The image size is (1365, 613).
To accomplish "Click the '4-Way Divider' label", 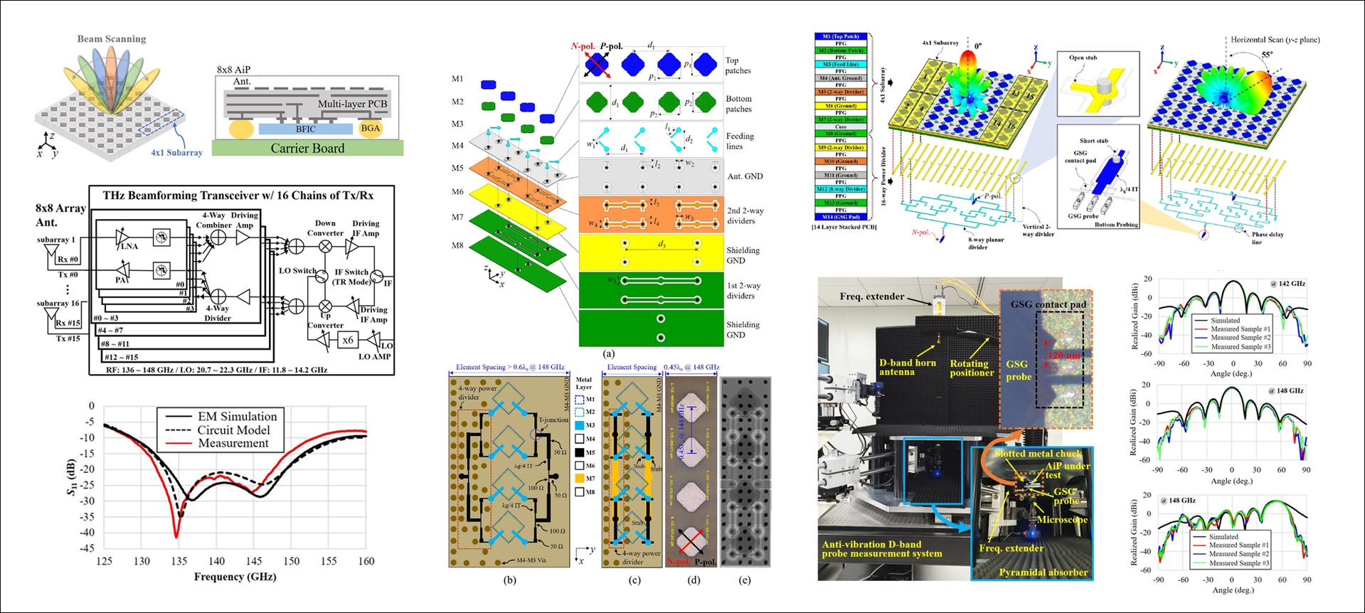I will pyautogui.click(x=218, y=313).
